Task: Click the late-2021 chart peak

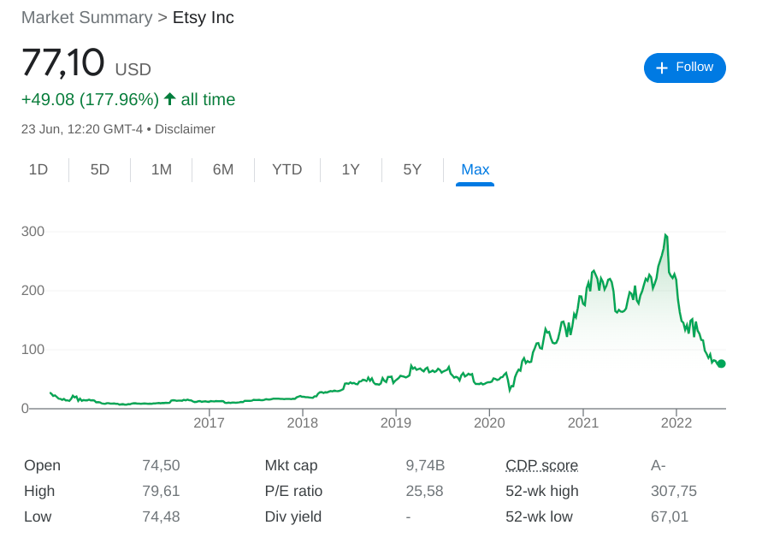Action: pyautogui.click(x=665, y=235)
